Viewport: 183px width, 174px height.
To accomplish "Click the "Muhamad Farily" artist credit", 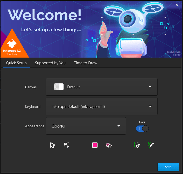I will coord(174,53).
